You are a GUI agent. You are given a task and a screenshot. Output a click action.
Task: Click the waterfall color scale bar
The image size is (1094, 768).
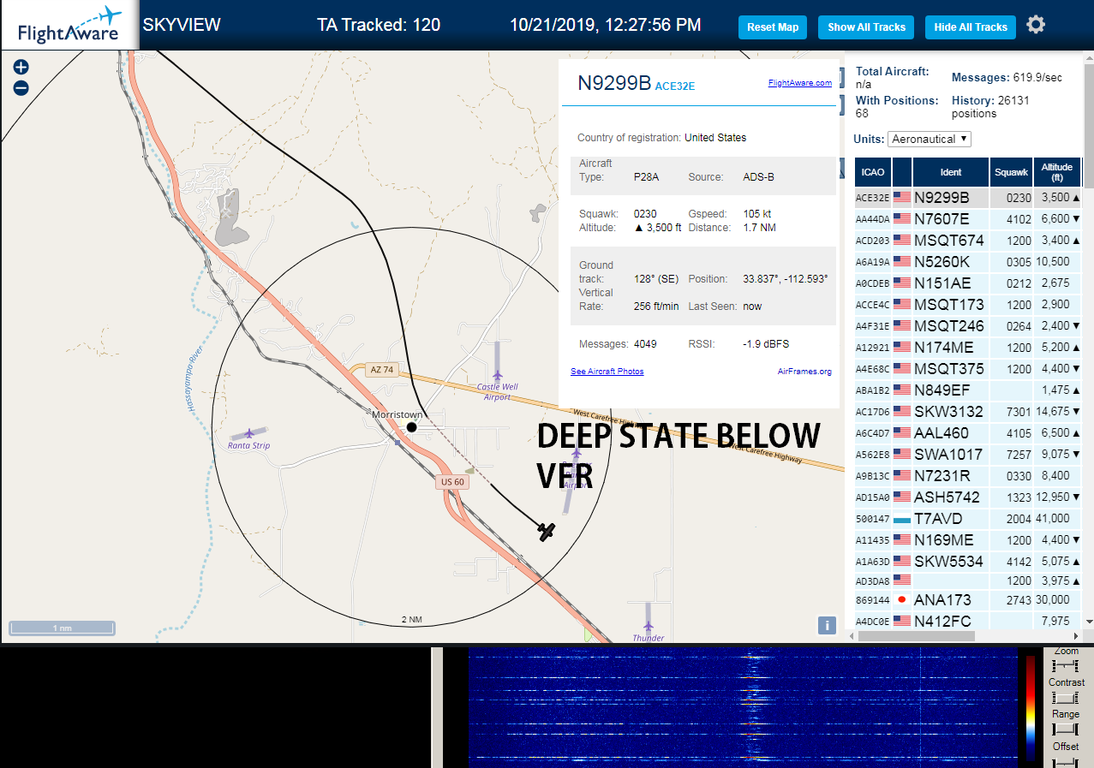1031,709
